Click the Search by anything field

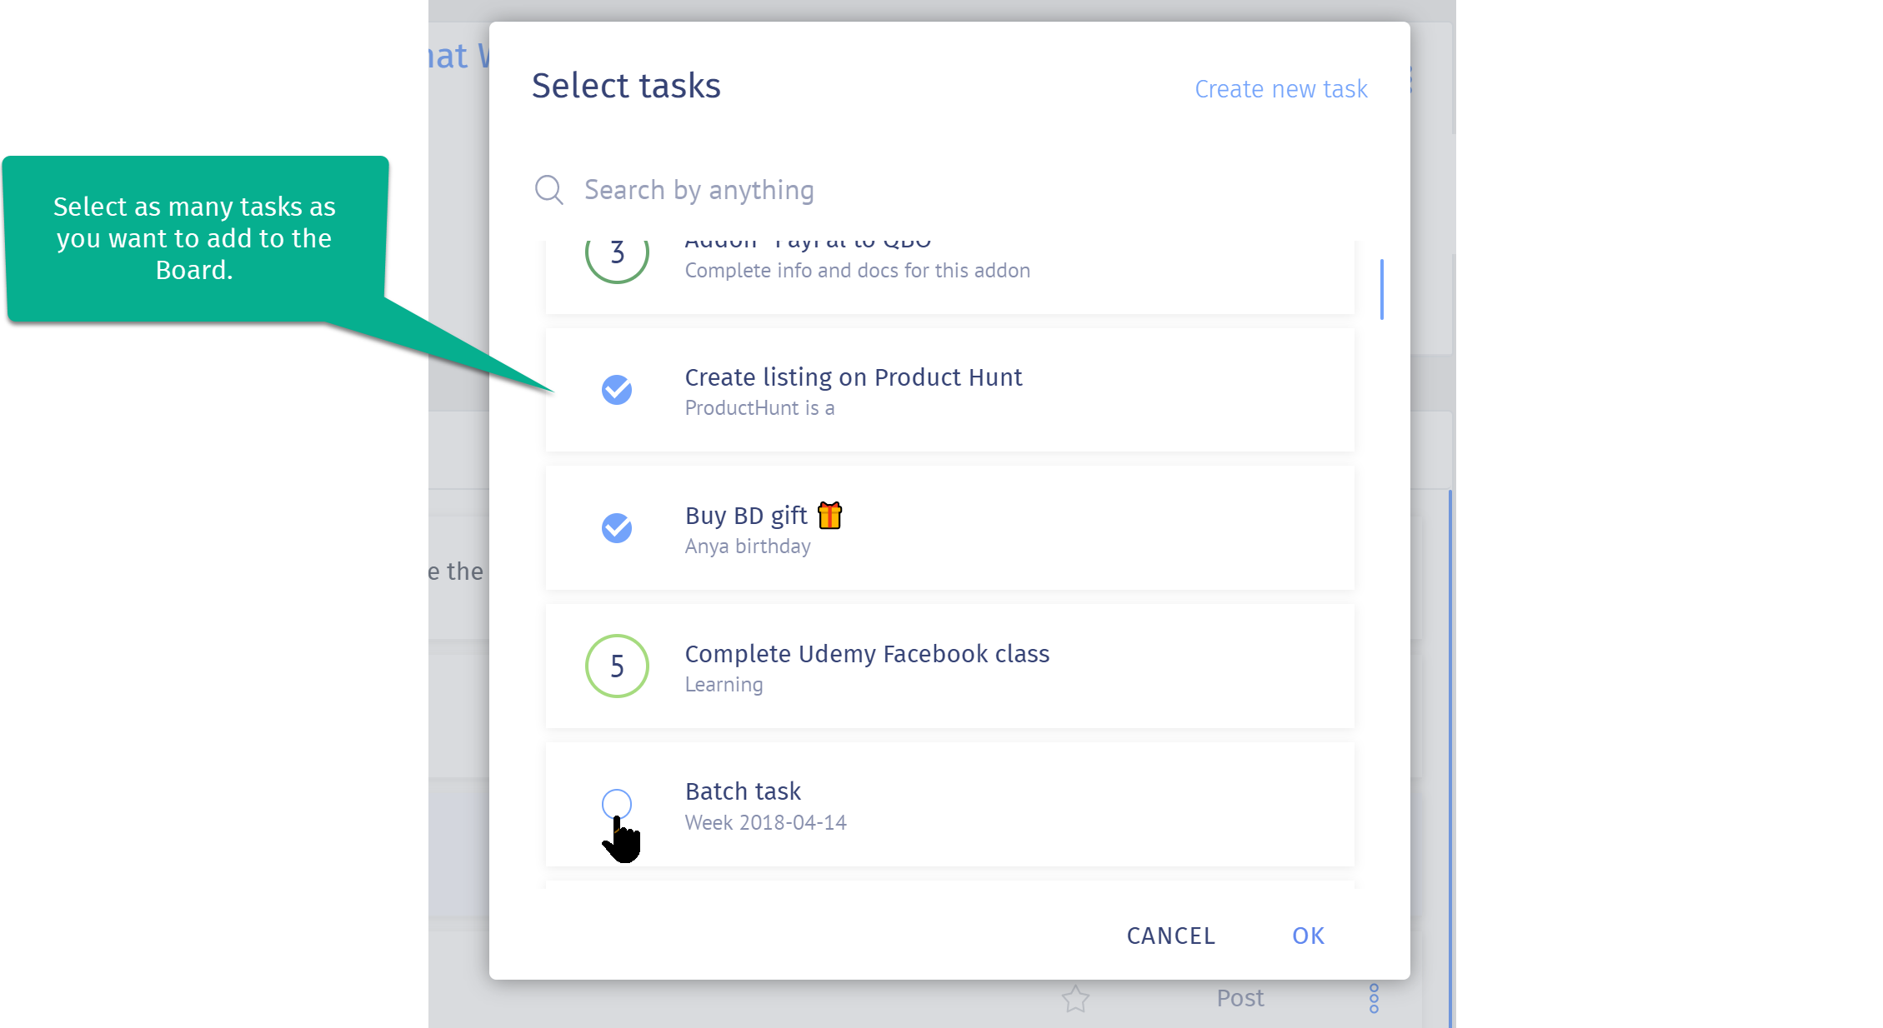point(950,190)
